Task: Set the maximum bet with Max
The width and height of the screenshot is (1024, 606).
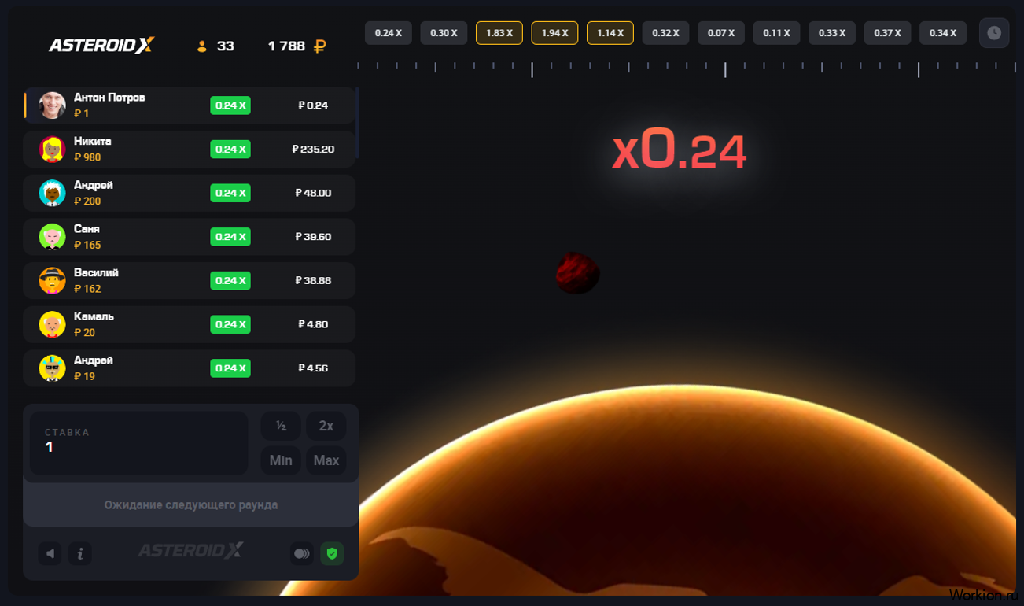Action: coord(326,460)
